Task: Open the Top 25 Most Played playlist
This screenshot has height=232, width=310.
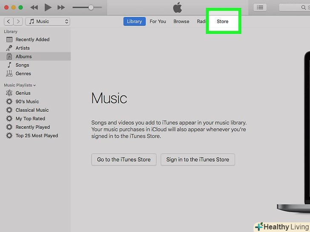Action: (36, 135)
